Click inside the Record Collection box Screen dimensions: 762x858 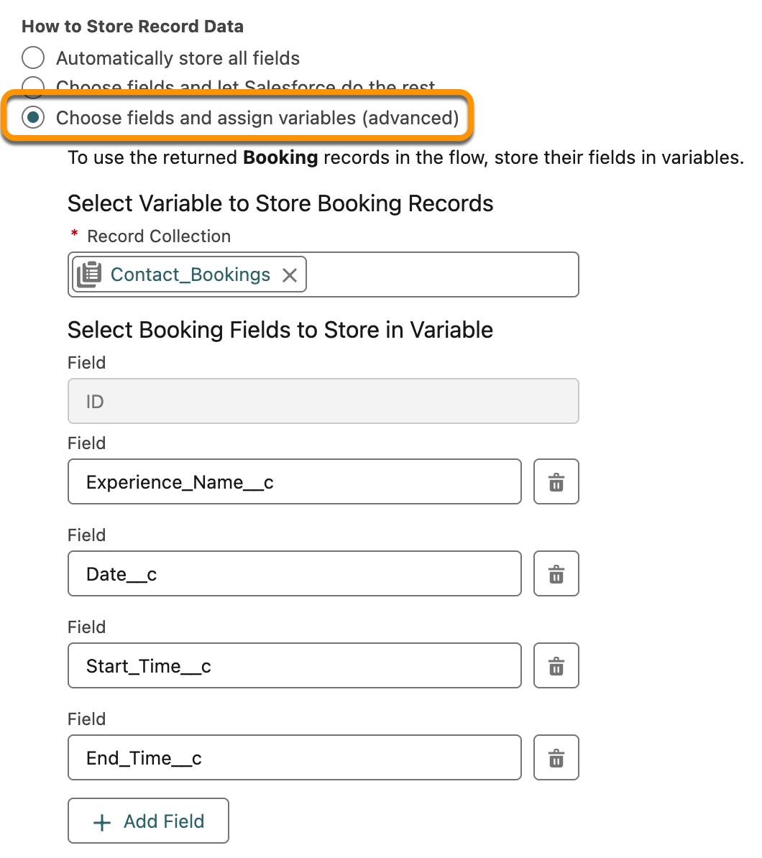tap(431, 275)
